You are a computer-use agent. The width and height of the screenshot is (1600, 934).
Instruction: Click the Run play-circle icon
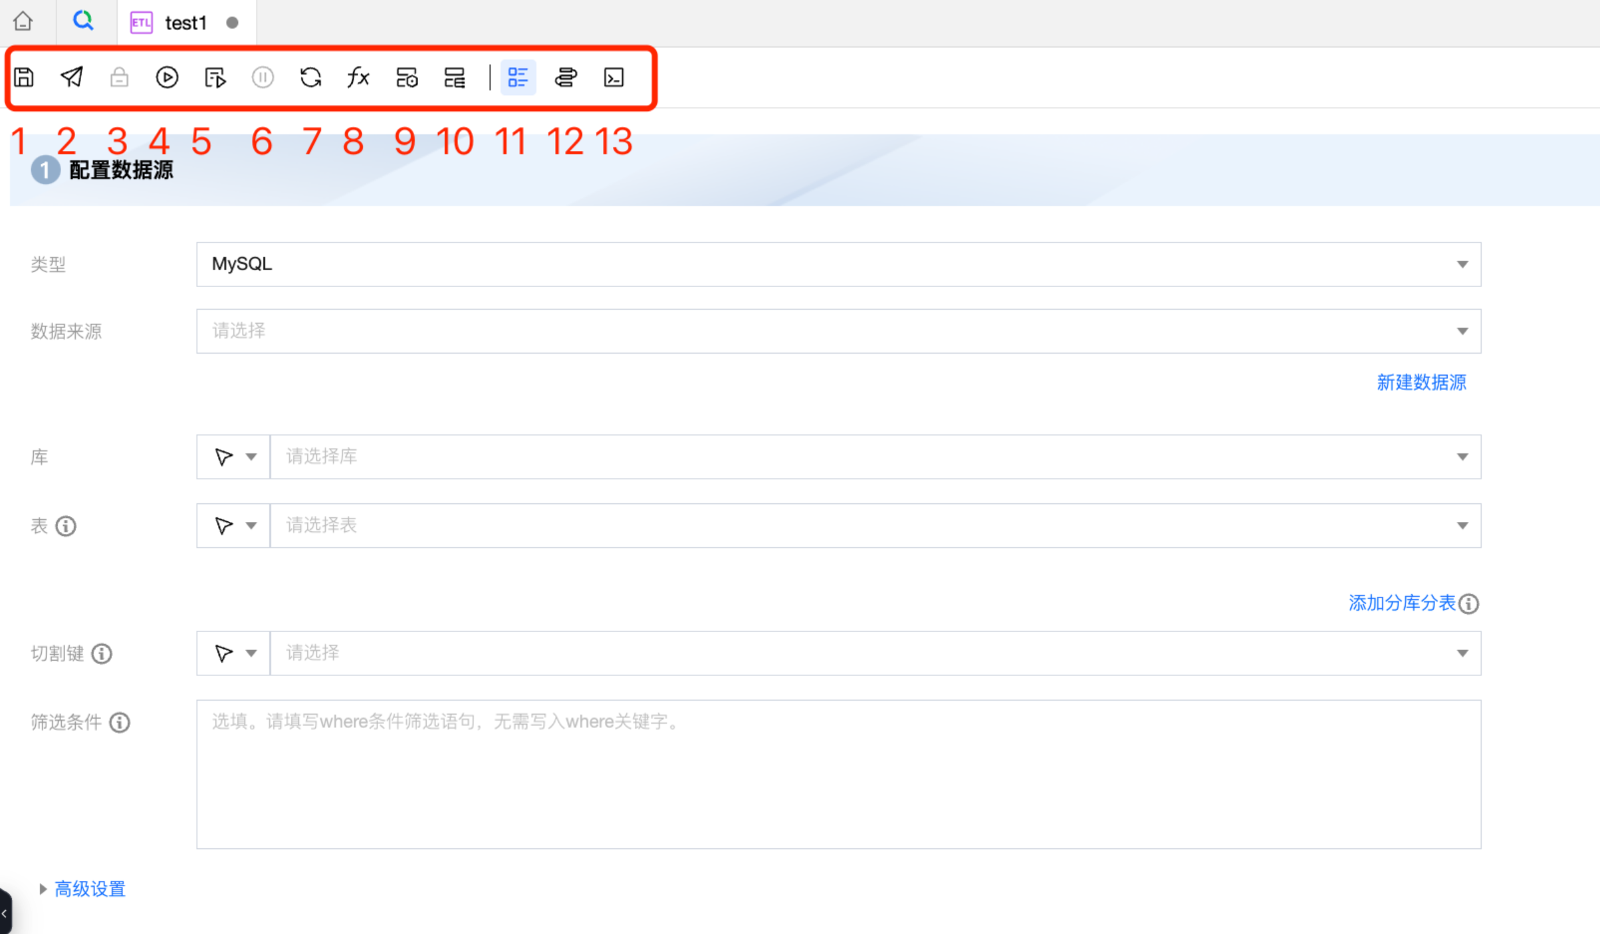click(x=167, y=78)
